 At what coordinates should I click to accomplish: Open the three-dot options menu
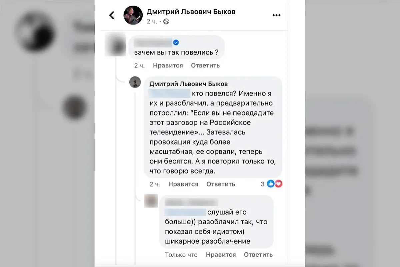pyautogui.click(x=277, y=15)
